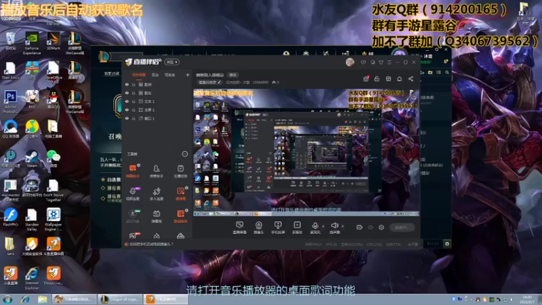Toggle visibility of the 歌词 source

[127, 84]
